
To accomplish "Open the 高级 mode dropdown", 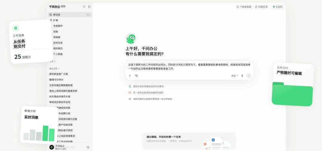I will click(x=235, y=76).
